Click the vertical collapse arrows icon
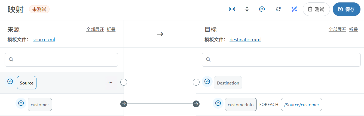The width and height of the screenshot is (364, 116). click(247, 9)
